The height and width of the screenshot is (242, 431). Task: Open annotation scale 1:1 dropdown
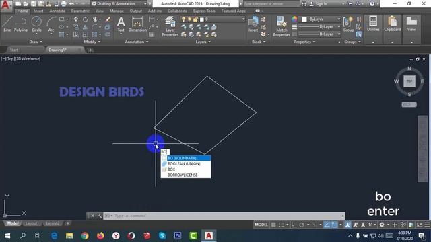tap(372, 225)
